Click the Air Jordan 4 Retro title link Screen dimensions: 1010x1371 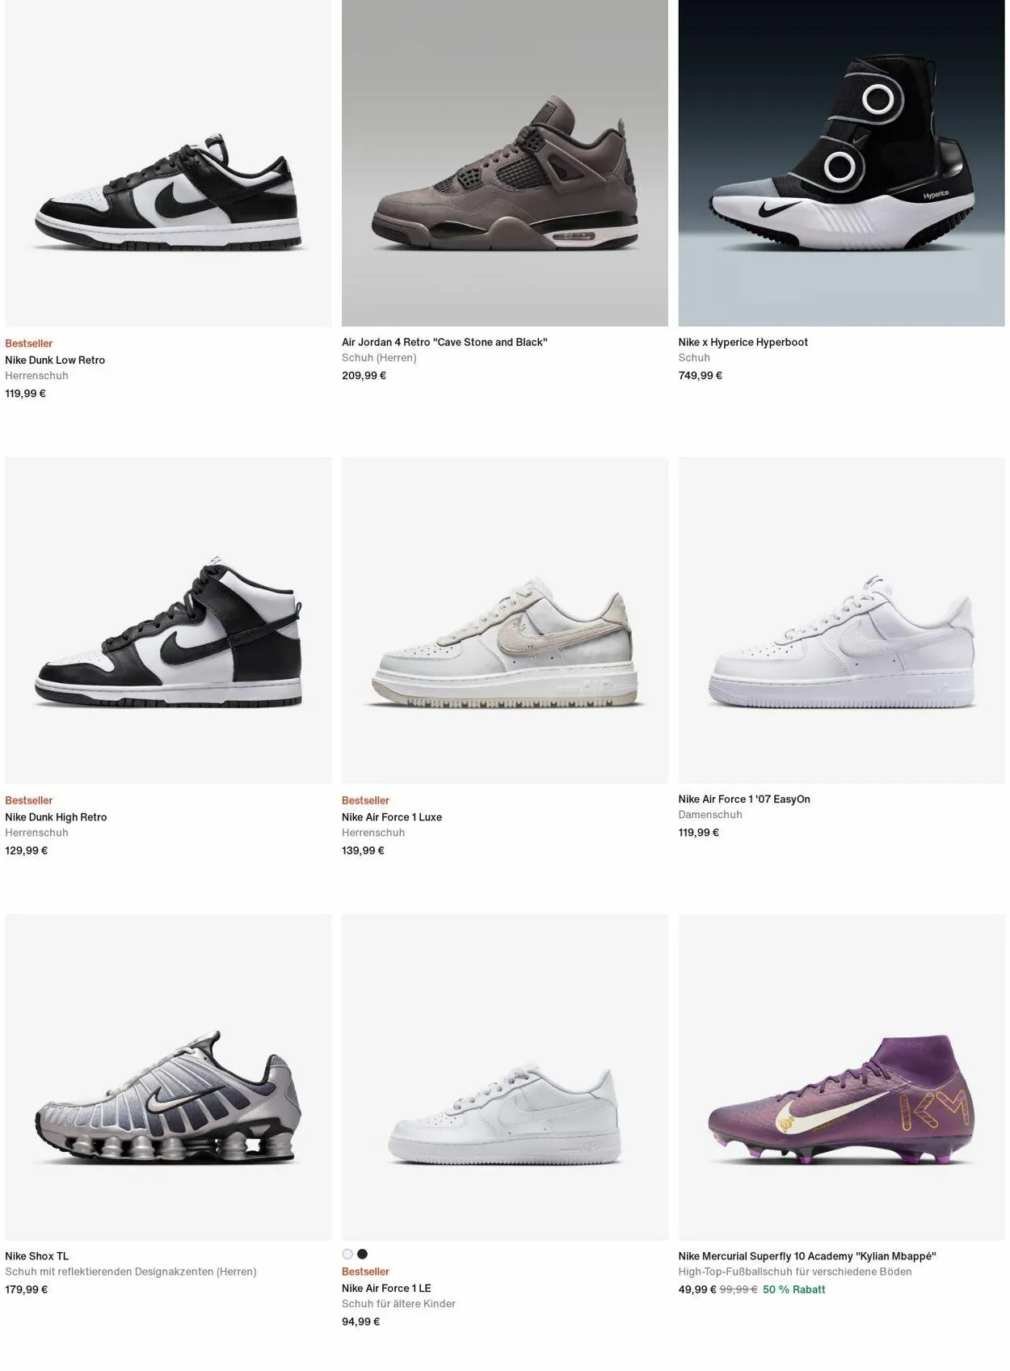coord(444,343)
